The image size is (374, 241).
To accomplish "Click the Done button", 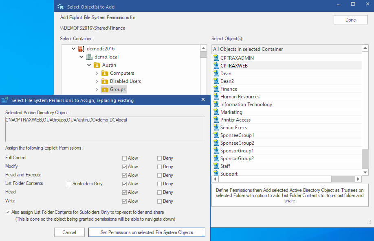I will (350, 20).
